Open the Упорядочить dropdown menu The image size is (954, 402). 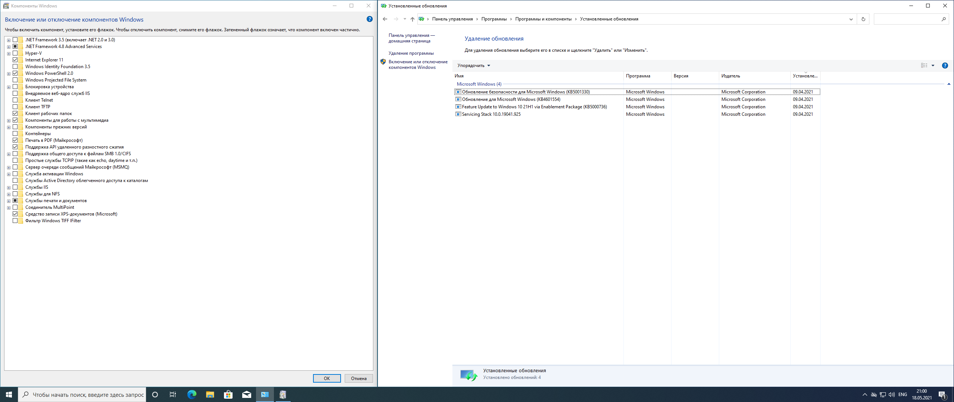pyautogui.click(x=474, y=66)
